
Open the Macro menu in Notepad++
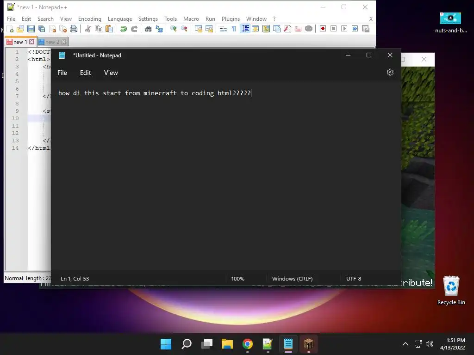(191, 18)
